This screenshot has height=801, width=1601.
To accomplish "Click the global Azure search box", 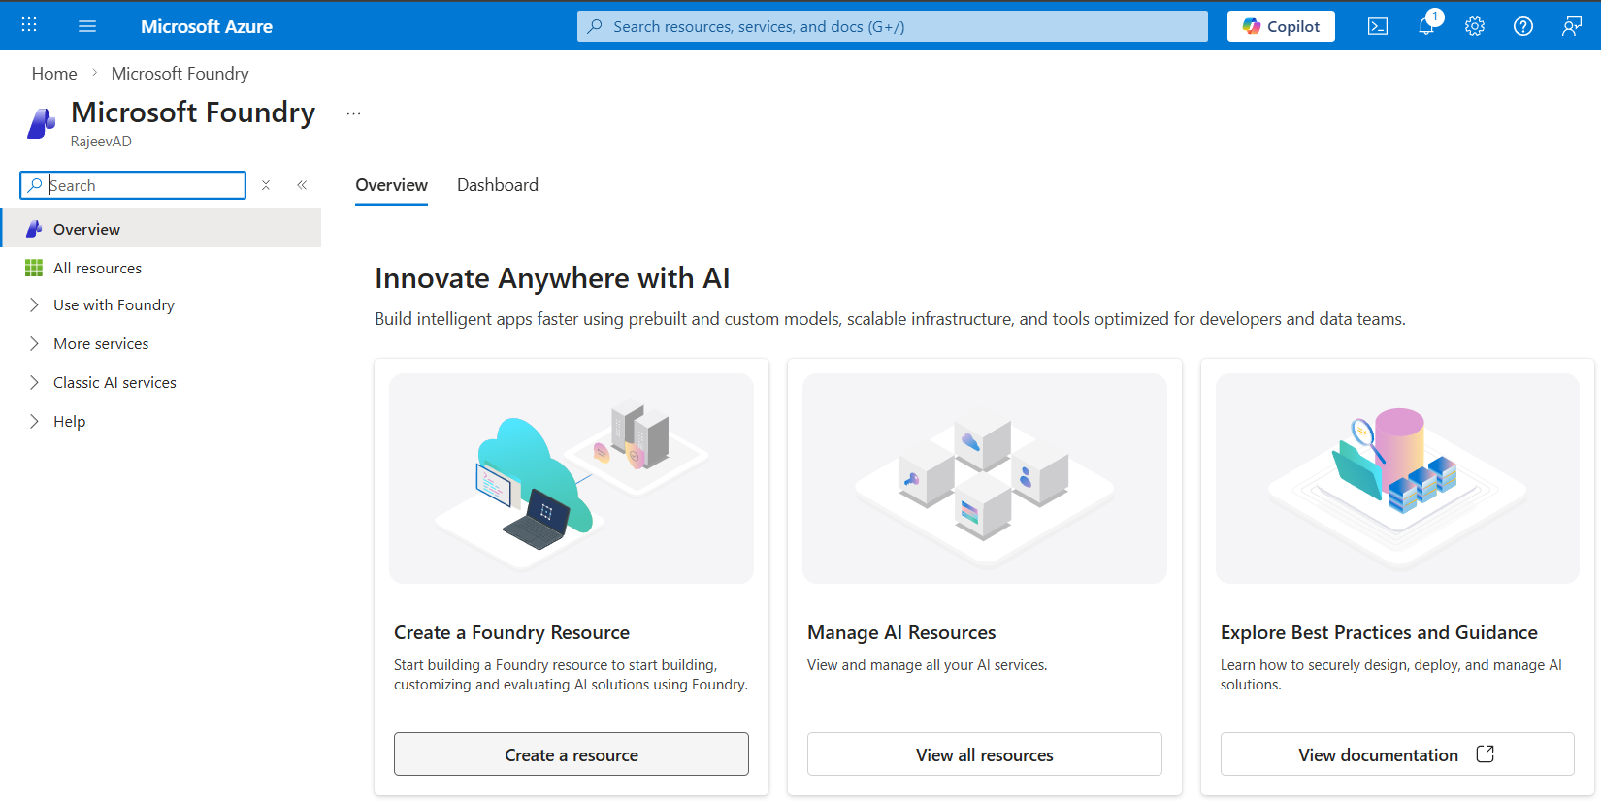I will pyautogui.click(x=892, y=26).
